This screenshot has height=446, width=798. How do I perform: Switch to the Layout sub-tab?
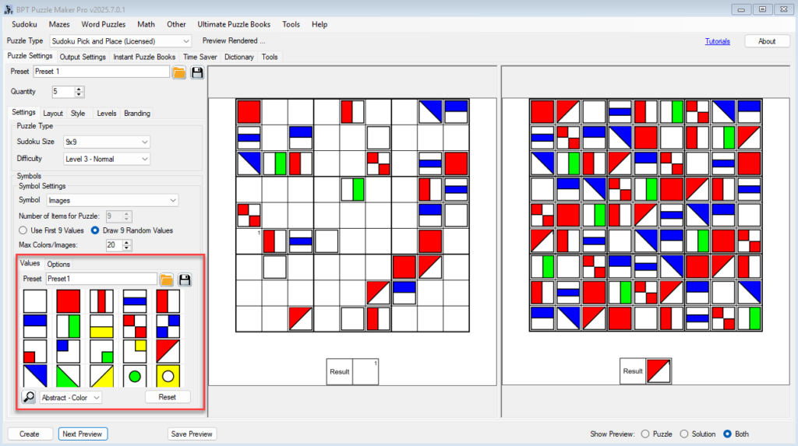point(53,114)
